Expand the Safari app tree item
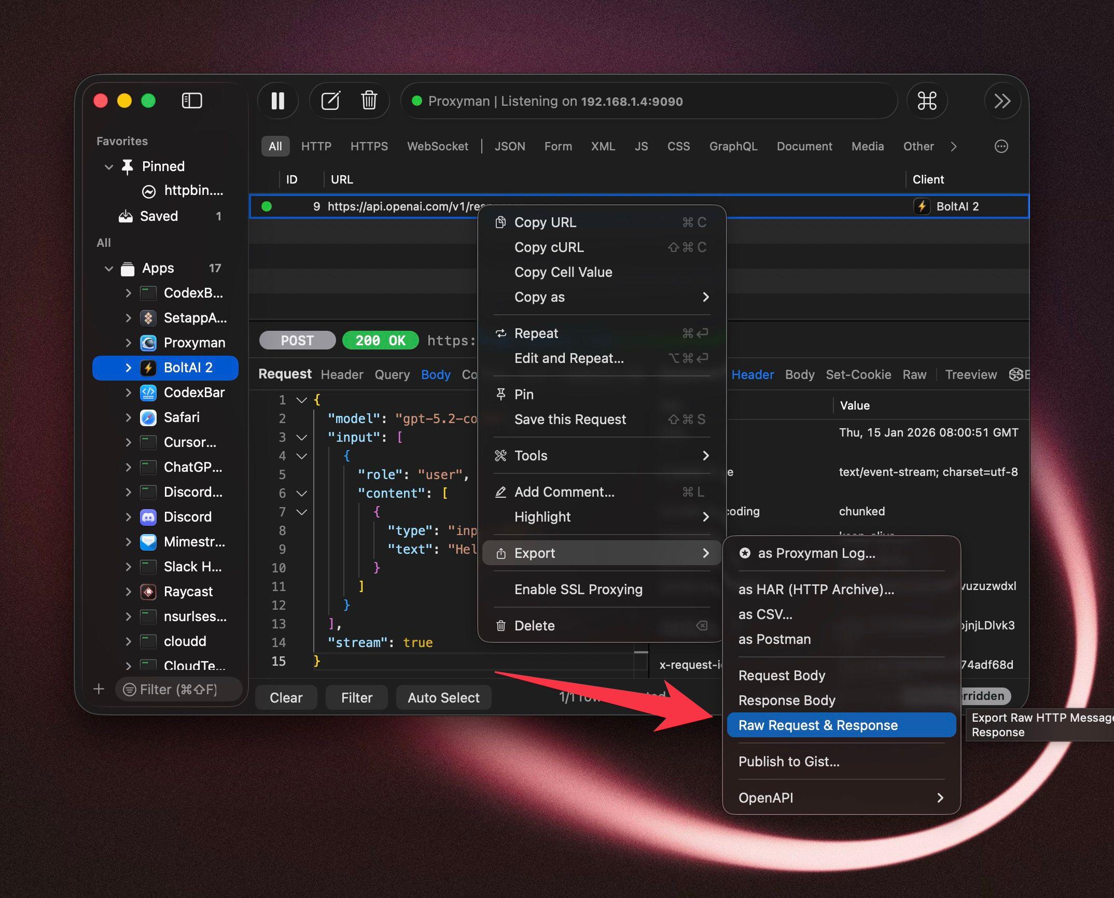Viewport: 1114px width, 898px height. coord(128,417)
